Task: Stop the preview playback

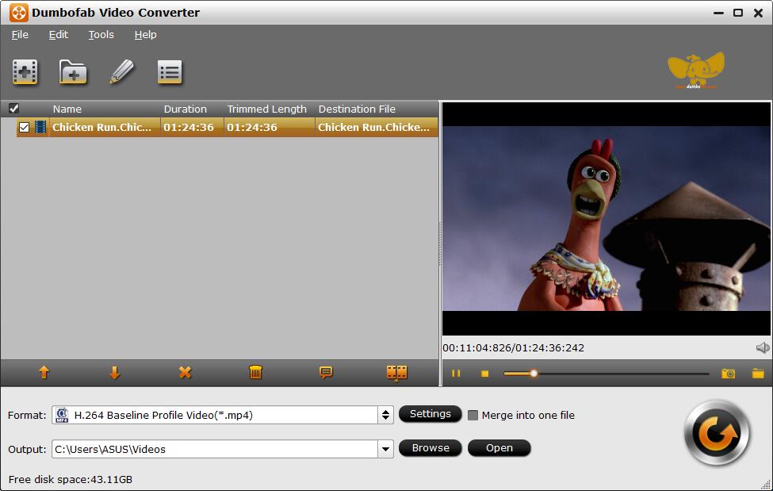Action: 484,374
